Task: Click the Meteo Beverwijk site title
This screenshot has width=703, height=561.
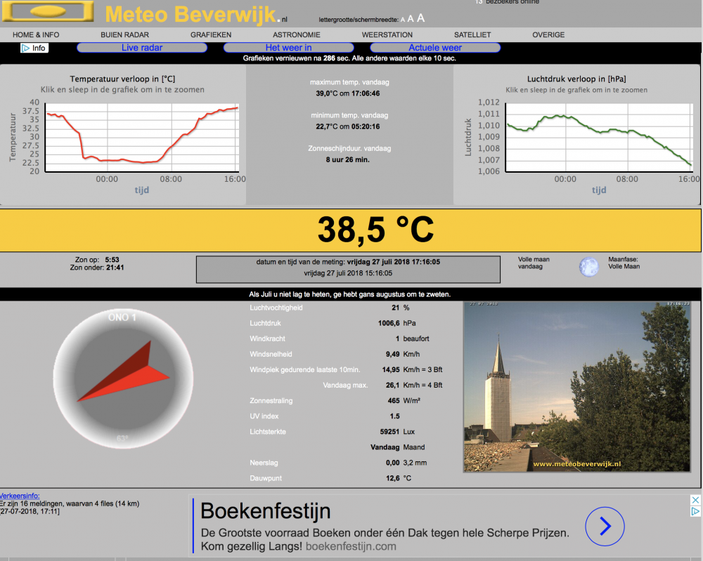Action: tap(196, 14)
